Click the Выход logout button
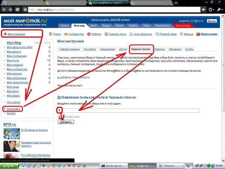The image size is (225, 169). (211, 21)
